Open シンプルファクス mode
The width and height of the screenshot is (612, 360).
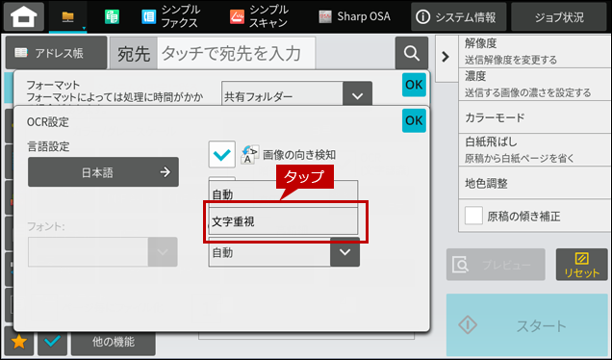[x=170, y=16]
